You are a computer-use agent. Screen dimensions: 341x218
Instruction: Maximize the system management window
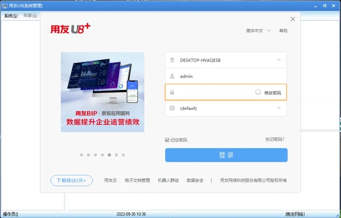tap(325, 6)
